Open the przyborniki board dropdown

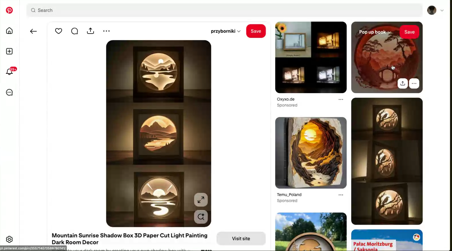226,31
